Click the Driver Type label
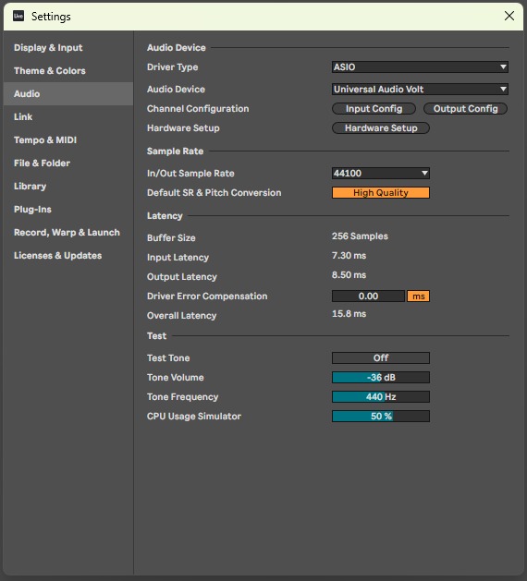This screenshot has width=527, height=581. [x=173, y=67]
